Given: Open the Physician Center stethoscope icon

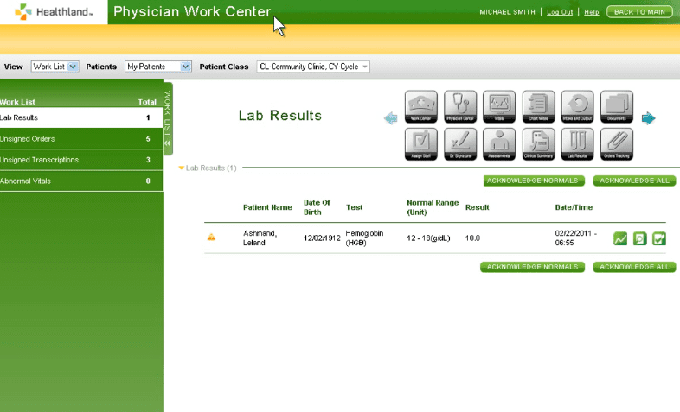Looking at the screenshot, I should pos(460,106).
